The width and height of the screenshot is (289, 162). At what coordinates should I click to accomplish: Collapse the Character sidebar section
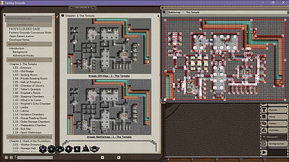click(x=274, y=137)
